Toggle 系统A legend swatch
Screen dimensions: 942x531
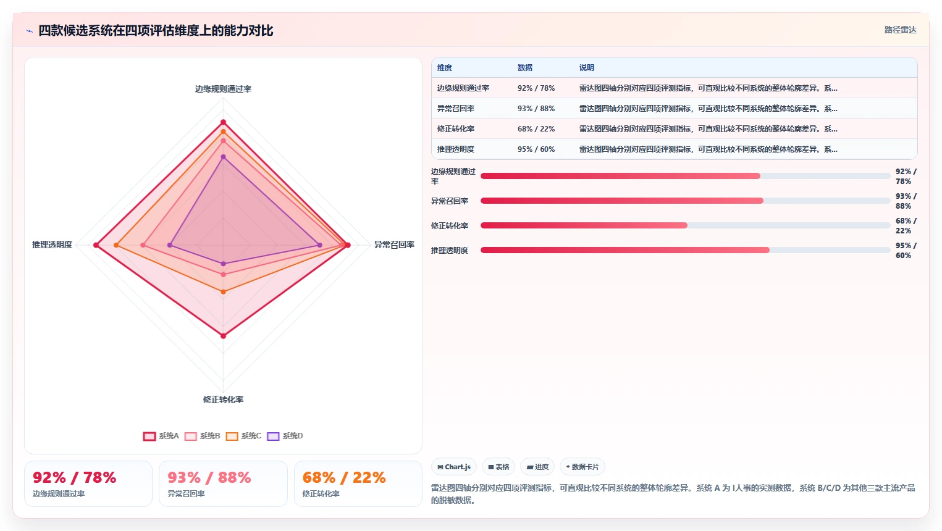pyautogui.click(x=149, y=436)
